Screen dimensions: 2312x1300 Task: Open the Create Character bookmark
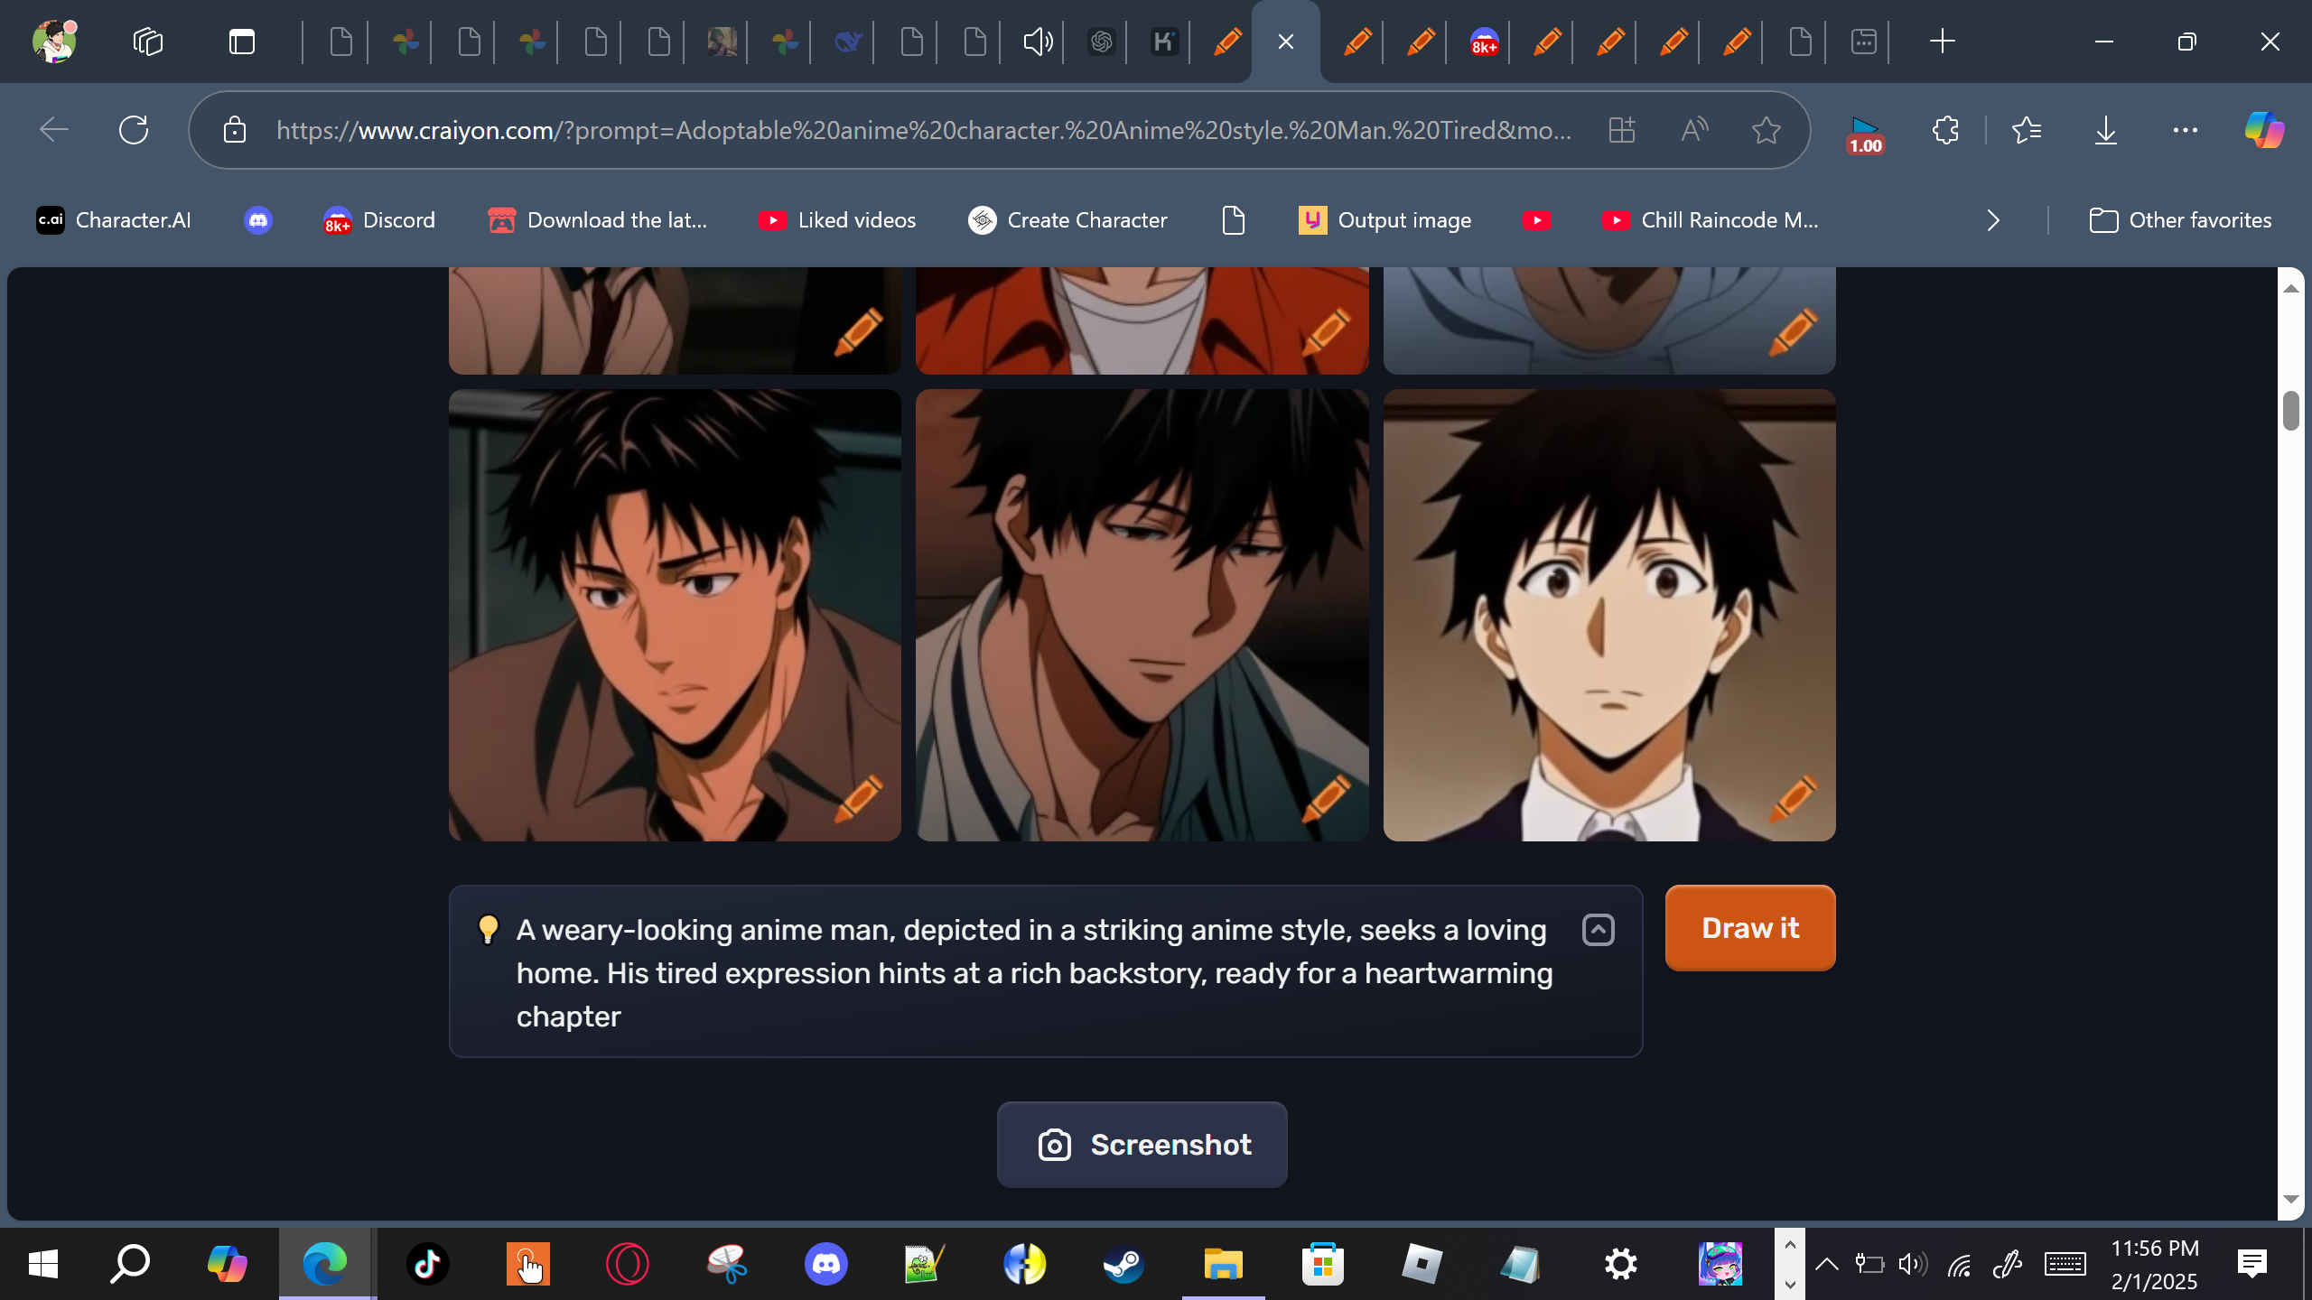[1067, 220]
